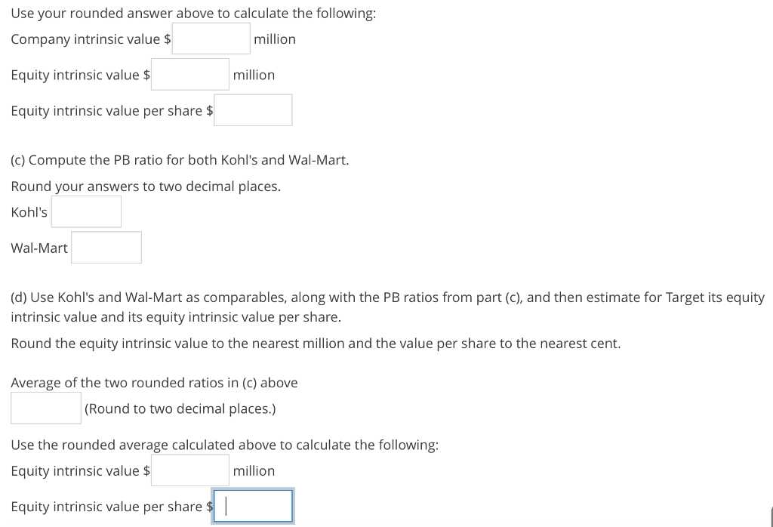Click the Wal-Mart label text
The height and width of the screenshot is (527, 773).
click(x=38, y=248)
